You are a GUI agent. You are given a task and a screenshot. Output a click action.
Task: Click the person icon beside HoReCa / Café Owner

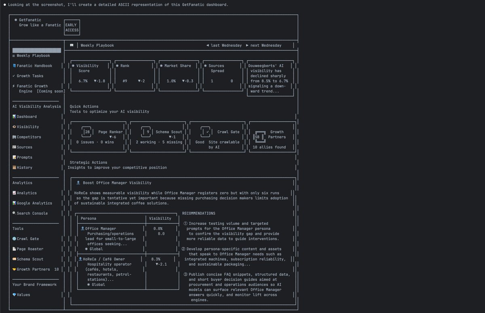point(80,259)
